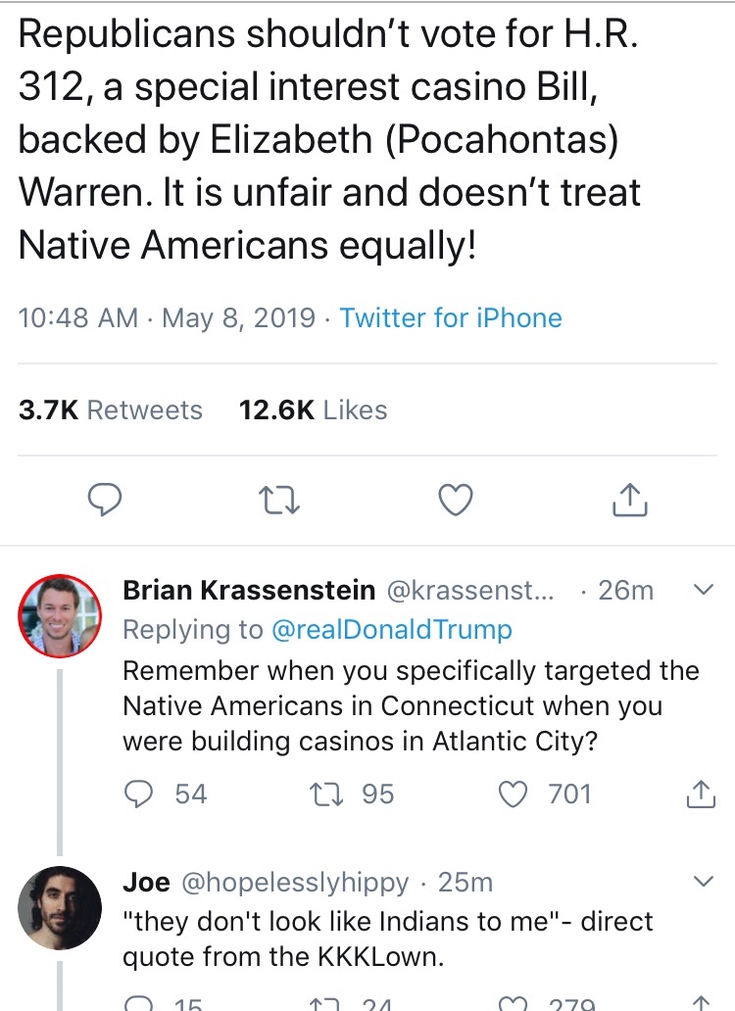Retweet Brian Krassenstein's reply
This screenshot has width=735, height=1011.
(x=323, y=794)
